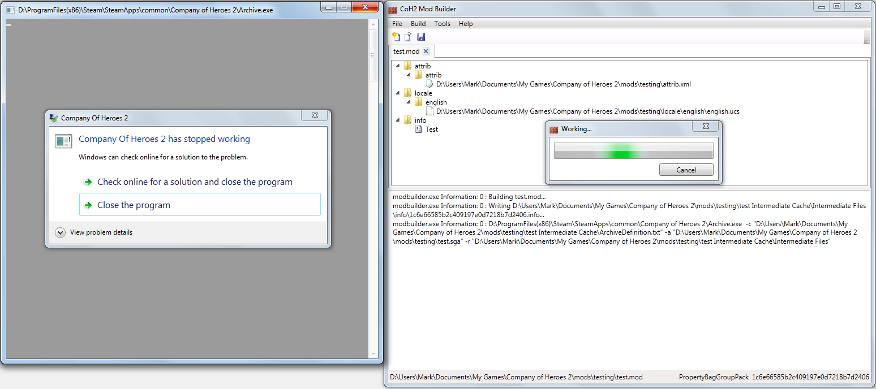The height and width of the screenshot is (389, 876).
Task: Click green arrow beside Close the program
Action: pos(88,205)
